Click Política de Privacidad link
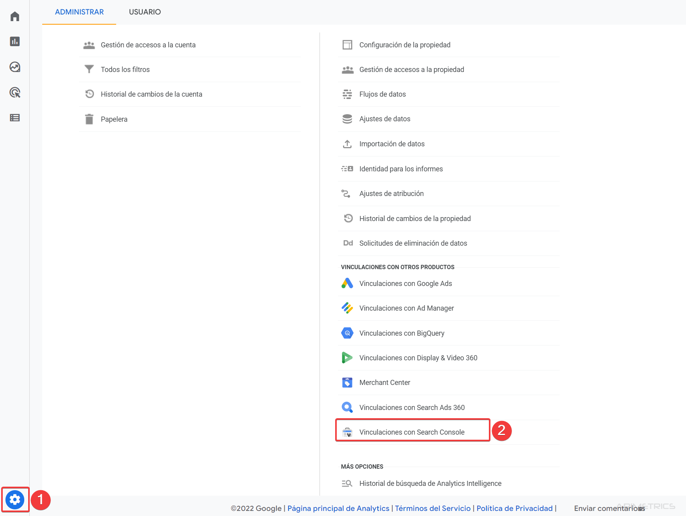The height and width of the screenshot is (516, 686). click(515, 508)
